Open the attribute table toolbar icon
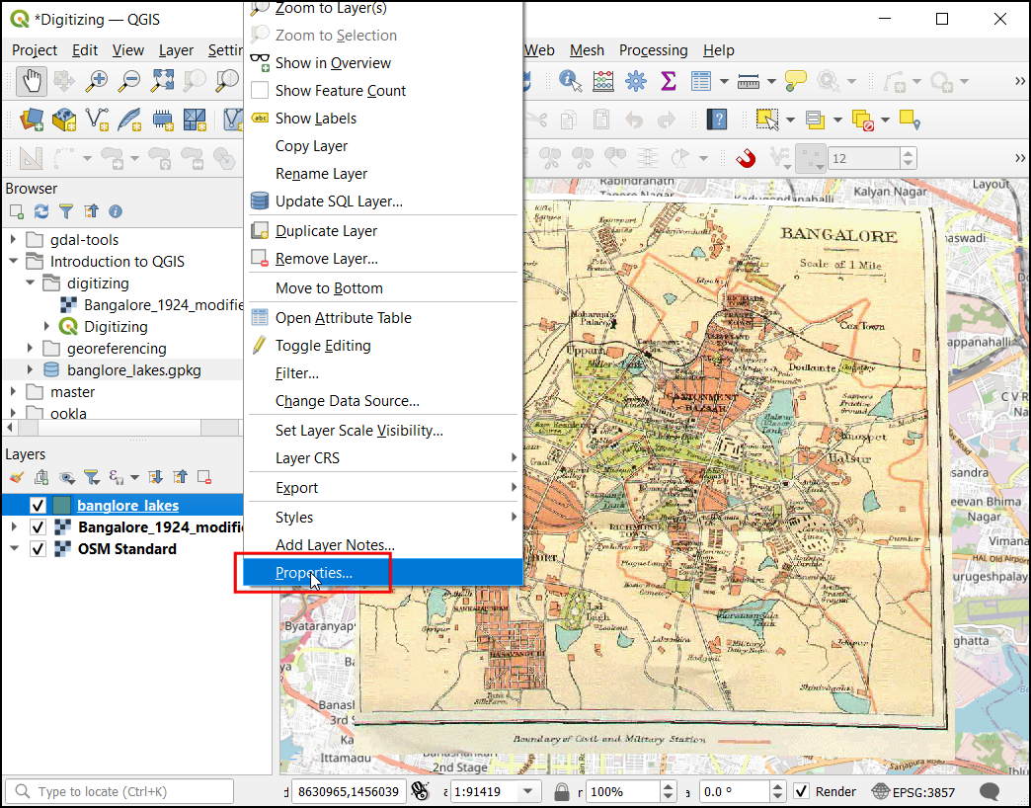This screenshot has width=1031, height=808. [701, 82]
